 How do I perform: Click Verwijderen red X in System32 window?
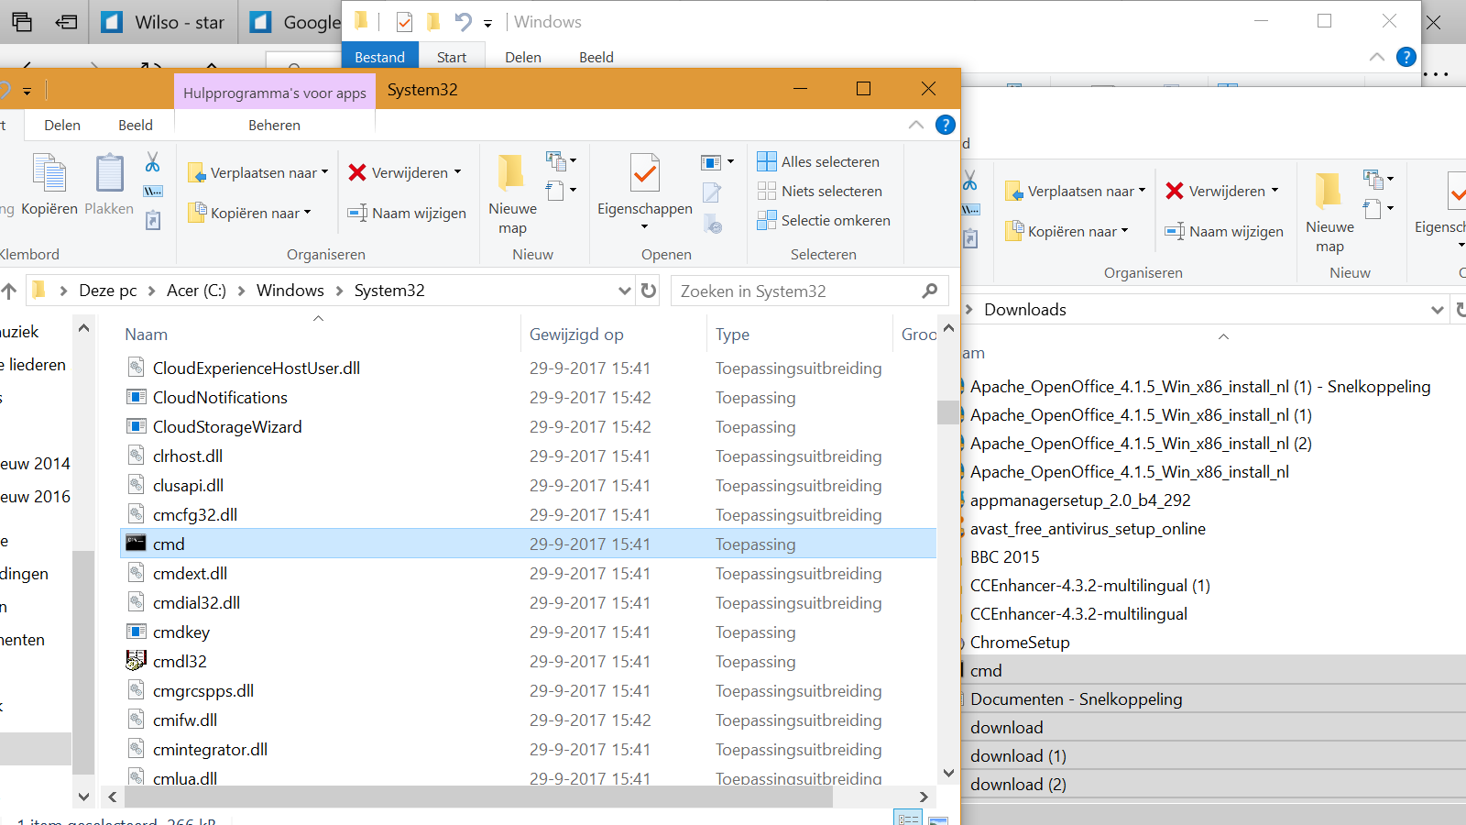click(404, 172)
